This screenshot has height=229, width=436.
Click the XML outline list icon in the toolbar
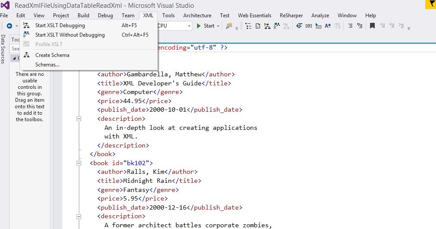[248, 26]
